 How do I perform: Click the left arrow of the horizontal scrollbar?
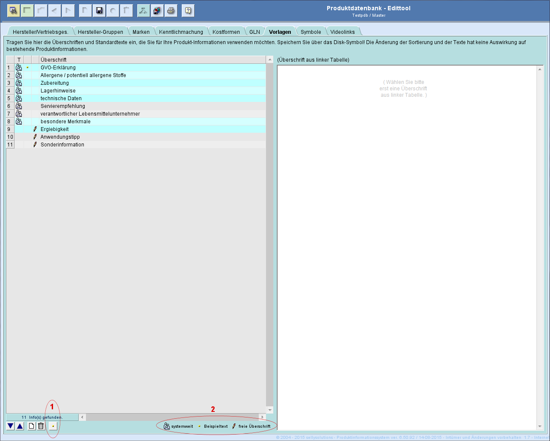(x=83, y=417)
